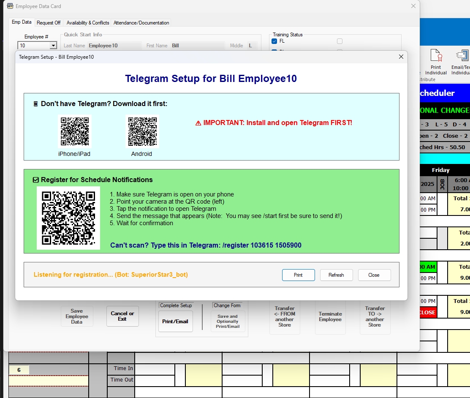Expand the Employee # dropdown
Image resolution: width=470 pixels, height=398 pixels.
point(53,46)
